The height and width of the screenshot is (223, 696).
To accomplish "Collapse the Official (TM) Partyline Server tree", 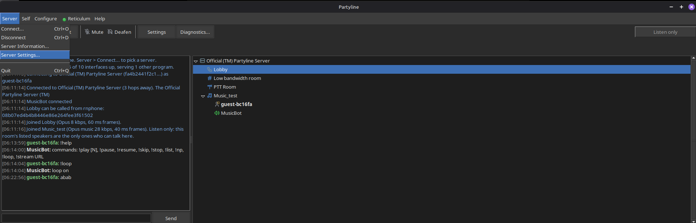I will coord(196,61).
